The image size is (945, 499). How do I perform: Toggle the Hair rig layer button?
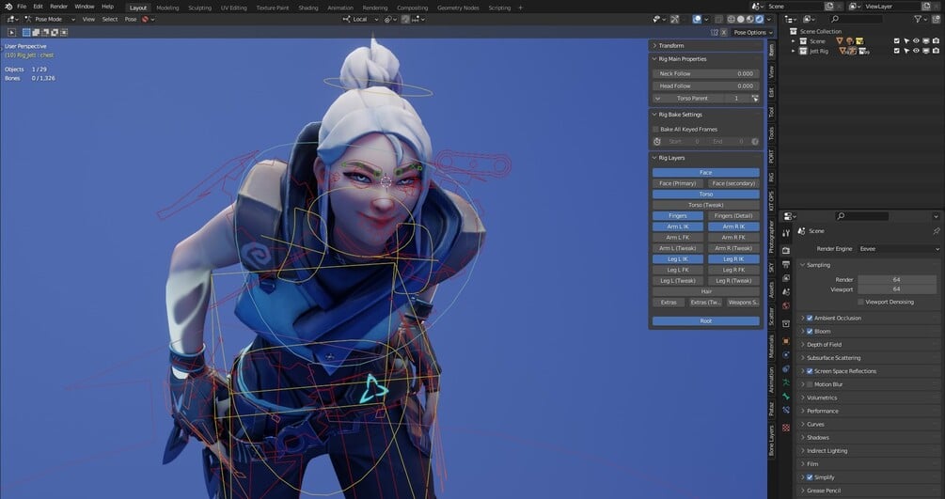point(706,291)
